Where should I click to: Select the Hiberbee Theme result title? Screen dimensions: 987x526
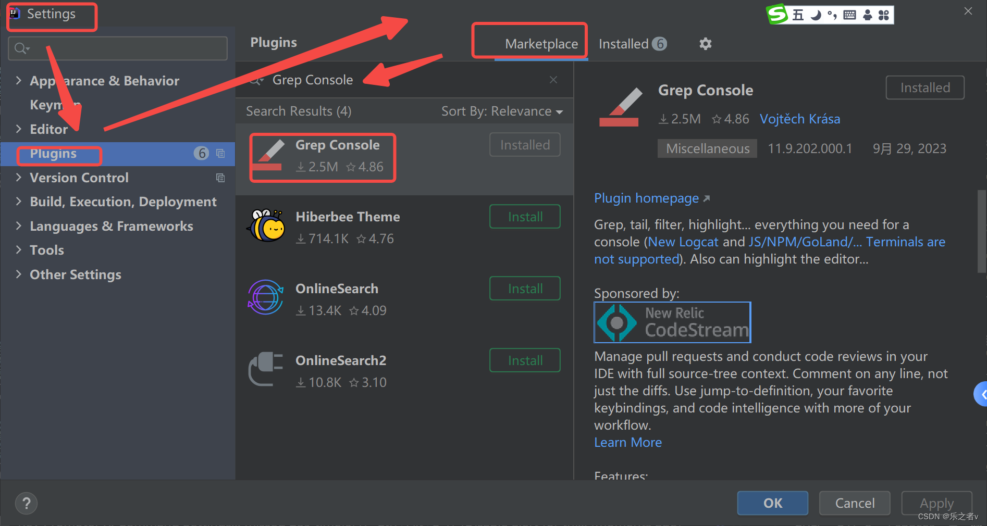click(348, 217)
